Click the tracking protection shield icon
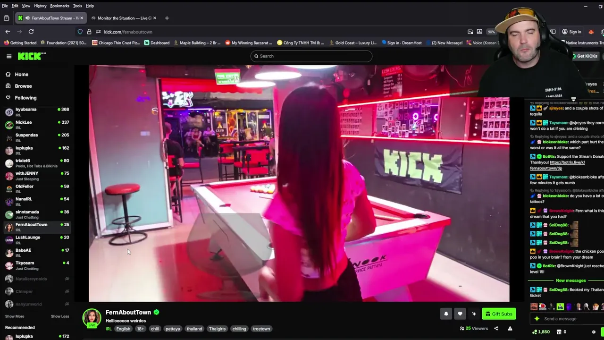 coord(80,32)
